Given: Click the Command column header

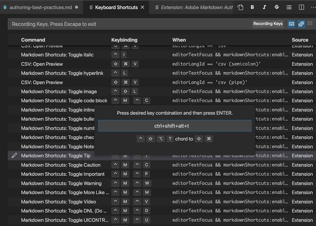Looking at the screenshot, I should pyautogui.click(x=33, y=40).
